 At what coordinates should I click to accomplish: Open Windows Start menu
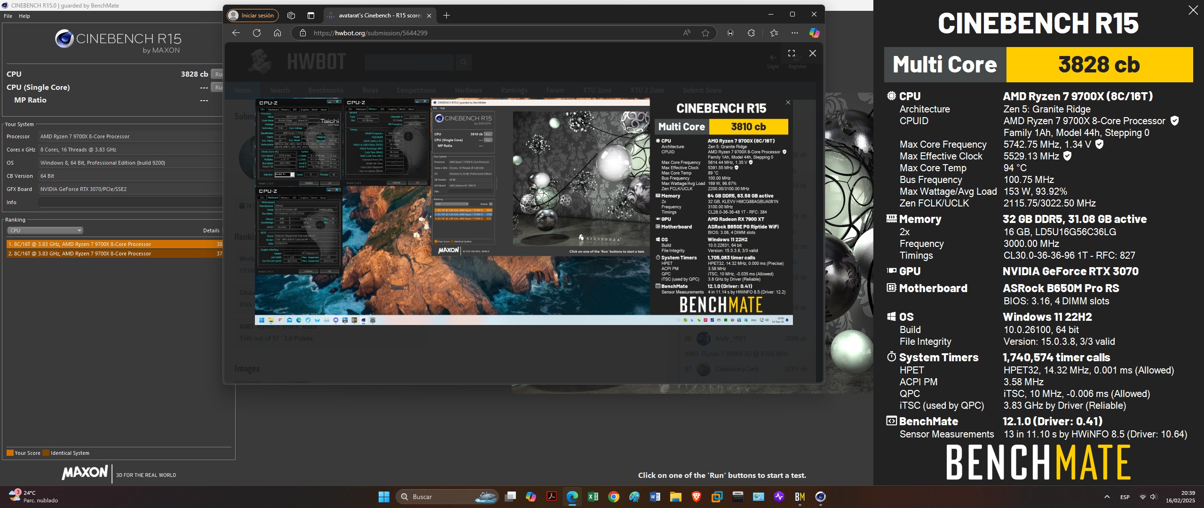click(x=384, y=497)
